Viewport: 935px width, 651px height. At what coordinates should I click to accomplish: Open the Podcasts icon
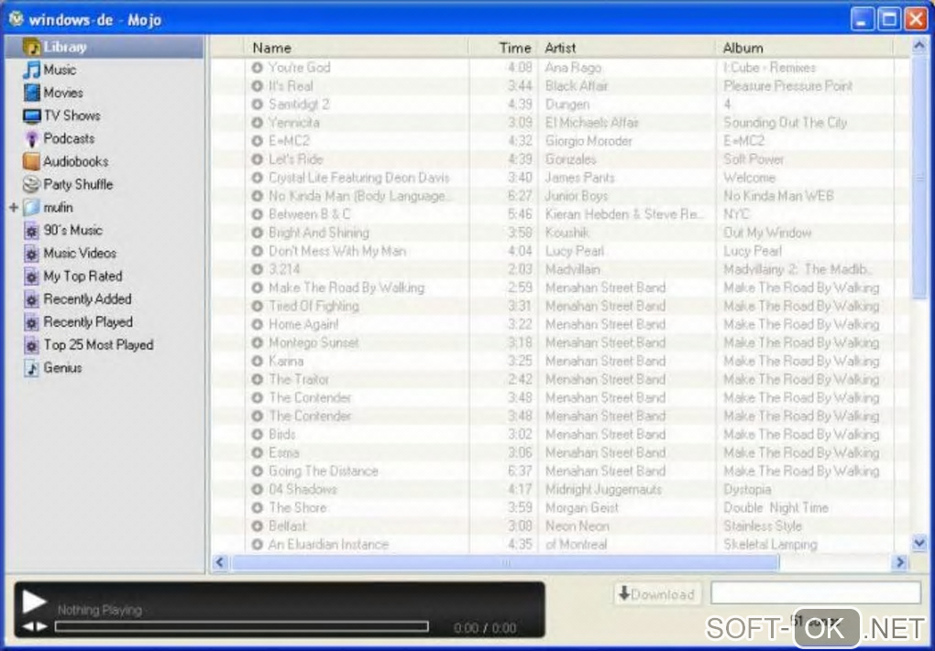click(x=31, y=139)
